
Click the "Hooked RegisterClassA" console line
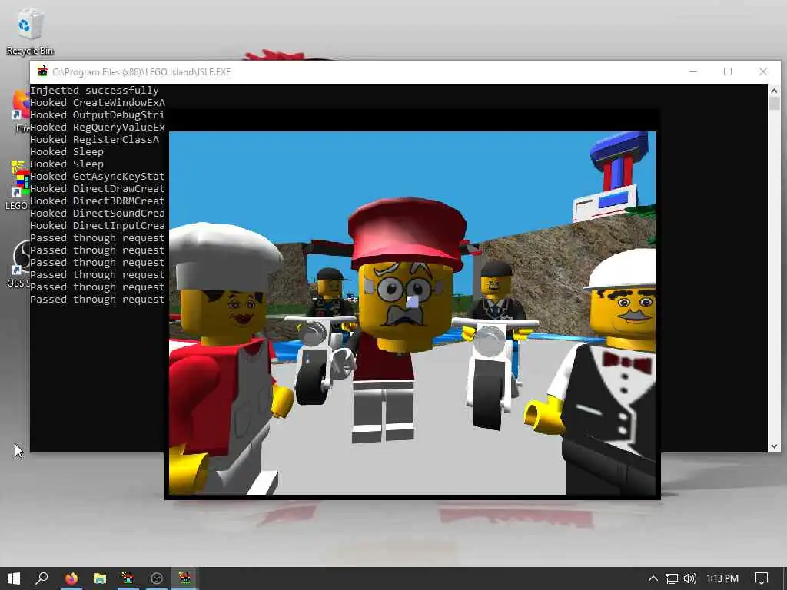[x=95, y=140]
